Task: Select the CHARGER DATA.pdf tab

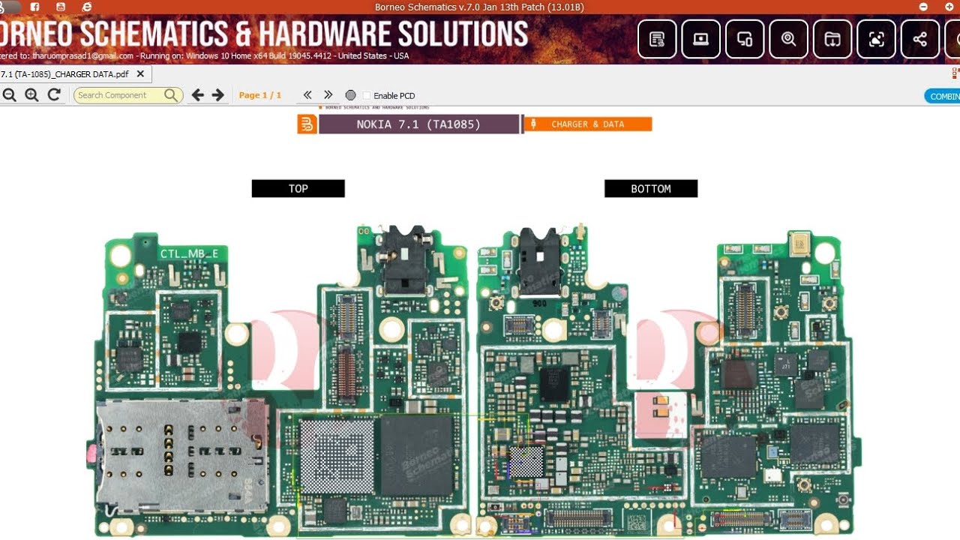Action: (x=64, y=74)
